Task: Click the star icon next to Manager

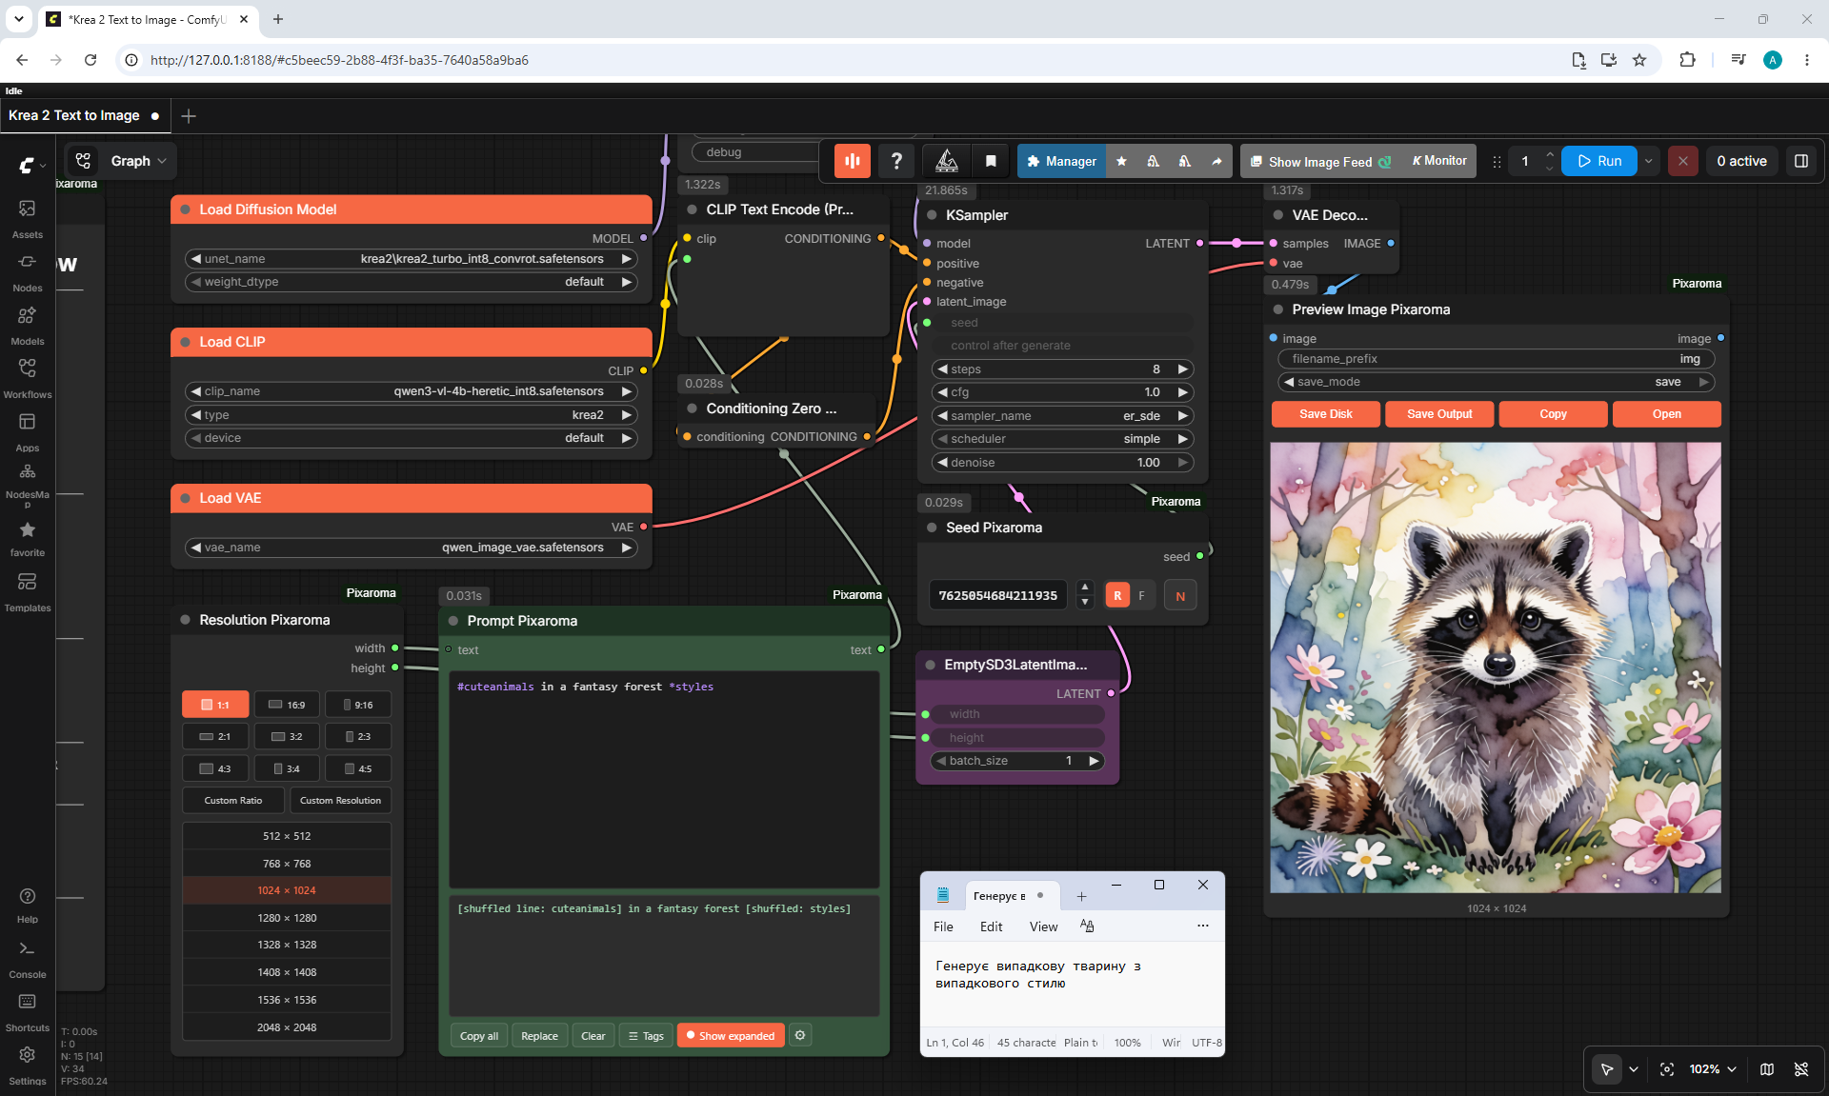Action: pyautogui.click(x=1121, y=161)
